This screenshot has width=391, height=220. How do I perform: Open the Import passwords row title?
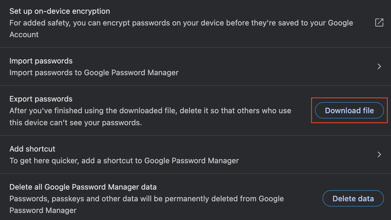[x=41, y=61]
